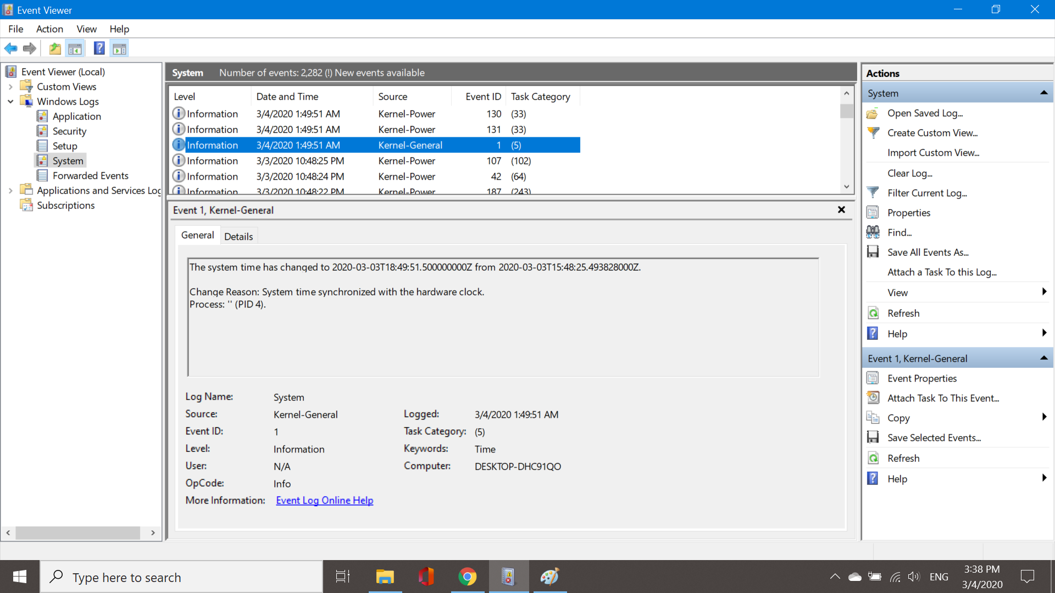Click the Create Custom View funnel icon

pyautogui.click(x=873, y=133)
